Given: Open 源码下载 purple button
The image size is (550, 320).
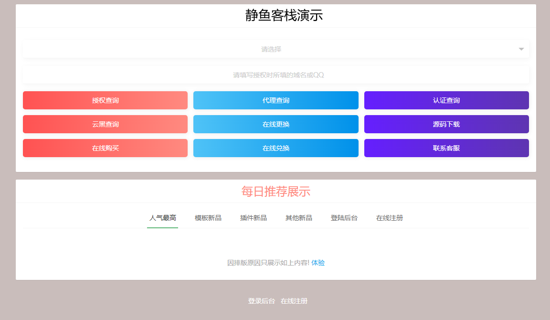Looking at the screenshot, I should pyautogui.click(x=446, y=124).
